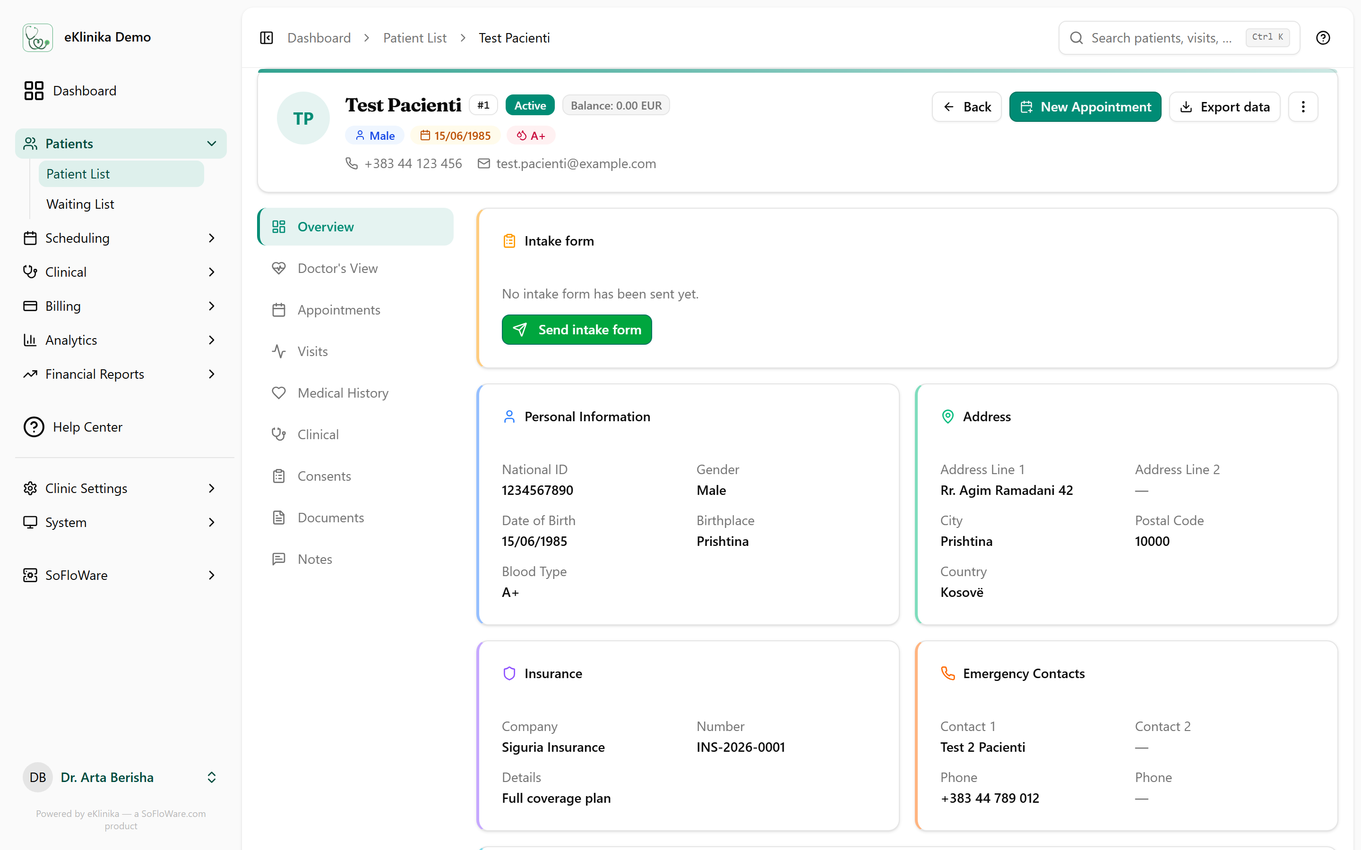Expand the System section
The width and height of the screenshot is (1361, 850).
tap(121, 522)
